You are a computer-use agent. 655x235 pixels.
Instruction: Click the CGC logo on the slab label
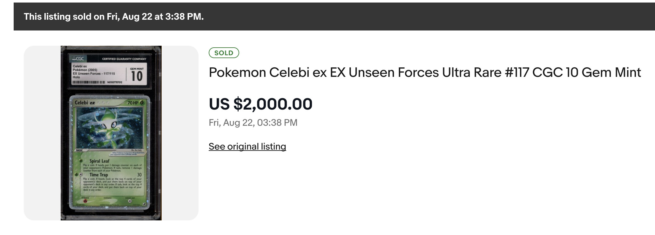point(78,58)
